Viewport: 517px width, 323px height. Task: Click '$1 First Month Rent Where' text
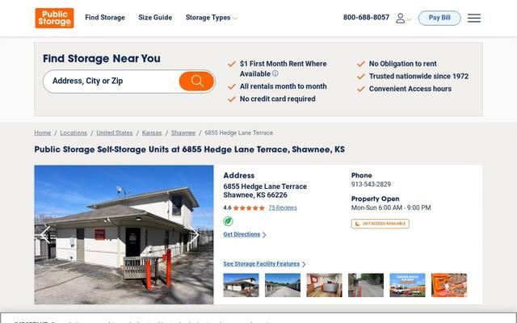[284, 64]
